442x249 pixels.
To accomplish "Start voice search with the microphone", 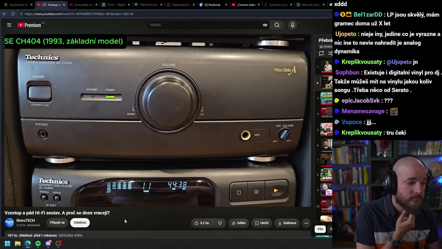I will tap(292, 25).
